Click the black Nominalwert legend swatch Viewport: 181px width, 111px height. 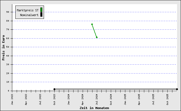[x=41, y=15]
